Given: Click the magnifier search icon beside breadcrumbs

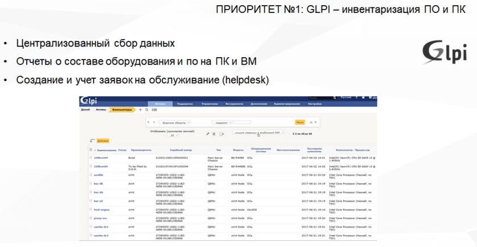Looking at the screenshot, I should 147,110.
